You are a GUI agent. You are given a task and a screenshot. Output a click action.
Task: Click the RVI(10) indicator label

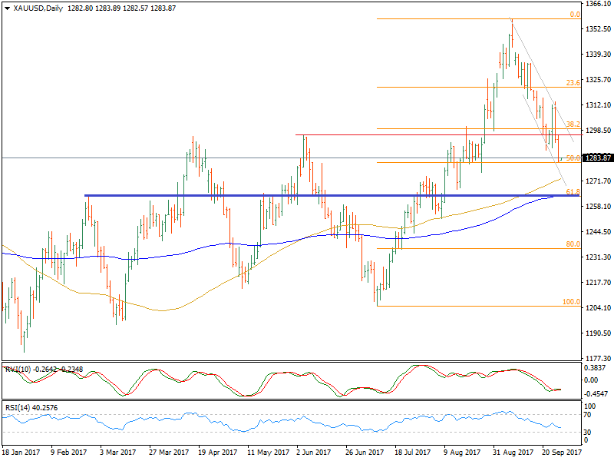coord(18,369)
